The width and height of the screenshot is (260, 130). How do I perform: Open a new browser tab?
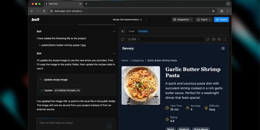point(86,4)
